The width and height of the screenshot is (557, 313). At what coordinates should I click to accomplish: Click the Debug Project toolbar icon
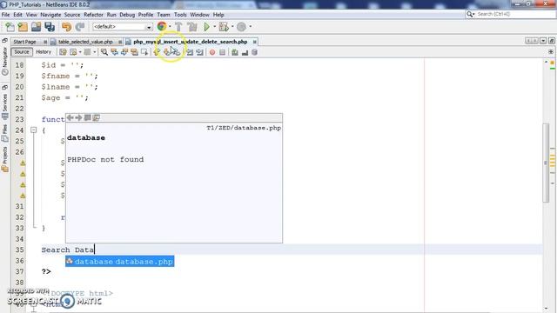click(224, 27)
